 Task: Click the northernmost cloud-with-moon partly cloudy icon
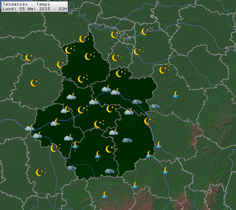click(106, 88)
